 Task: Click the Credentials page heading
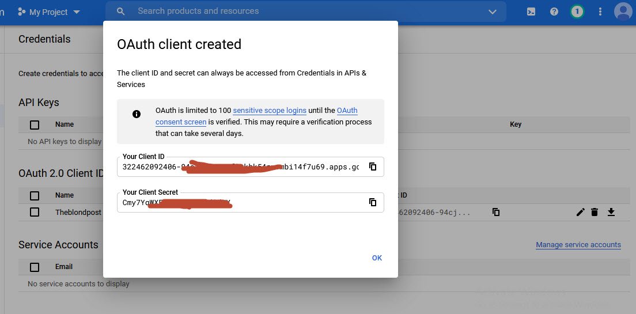pyautogui.click(x=44, y=39)
